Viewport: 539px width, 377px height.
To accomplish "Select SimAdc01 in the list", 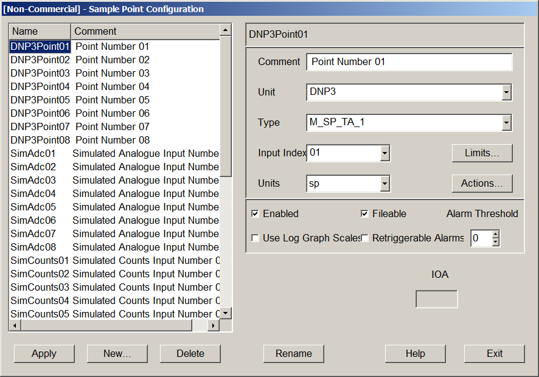I will [33, 154].
